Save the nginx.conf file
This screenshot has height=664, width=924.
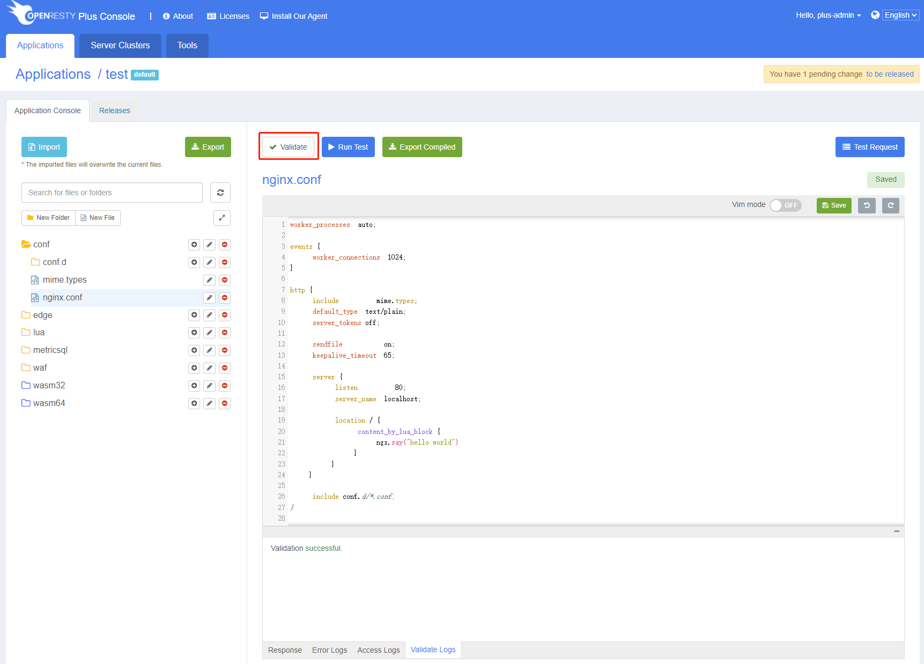tap(834, 205)
